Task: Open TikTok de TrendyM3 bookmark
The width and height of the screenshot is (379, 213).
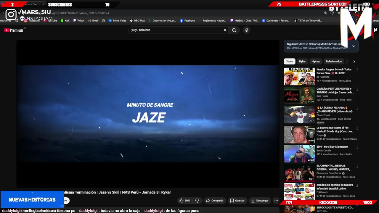Action: 308,21
